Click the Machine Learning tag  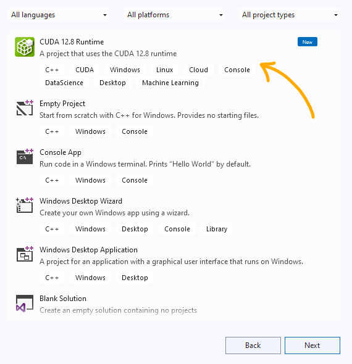[x=170, y=83]
